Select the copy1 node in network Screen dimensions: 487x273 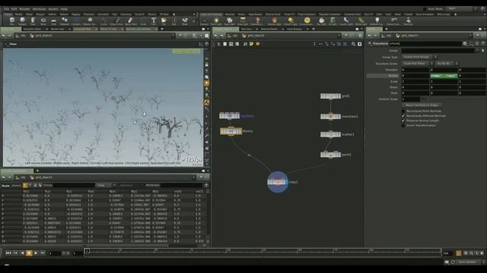tap(277, 182)
